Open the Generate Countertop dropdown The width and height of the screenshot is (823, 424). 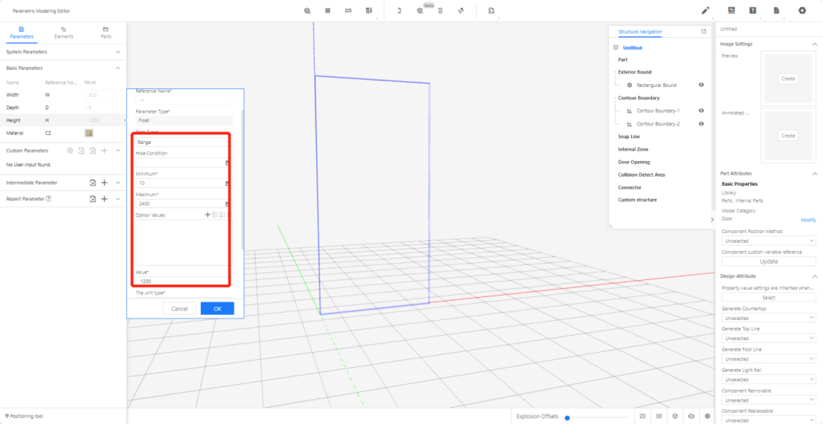[769, 318]
